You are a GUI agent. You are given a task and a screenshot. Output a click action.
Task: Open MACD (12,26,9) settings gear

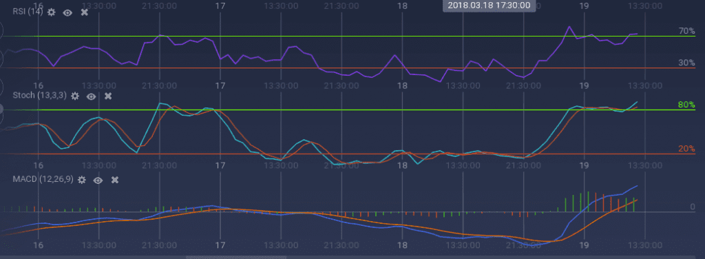coord(81,180)
